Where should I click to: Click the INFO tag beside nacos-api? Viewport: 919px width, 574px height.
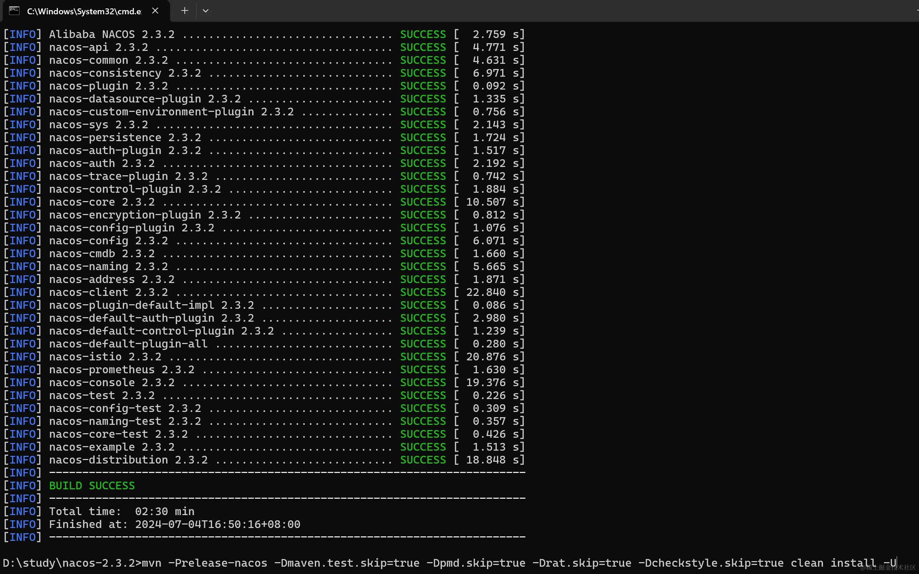point(22,47)
